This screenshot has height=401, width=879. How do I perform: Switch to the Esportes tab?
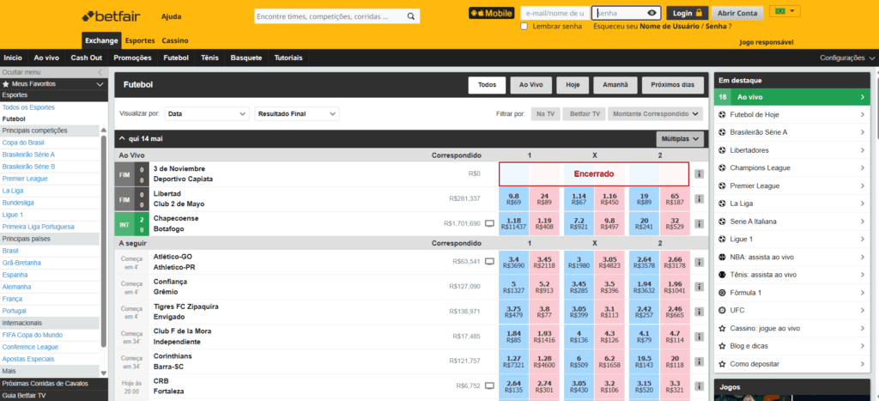coord(140,40)
